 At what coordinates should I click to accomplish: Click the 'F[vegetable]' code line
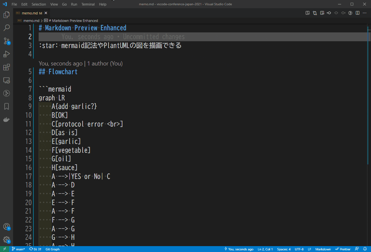(71, 150)
